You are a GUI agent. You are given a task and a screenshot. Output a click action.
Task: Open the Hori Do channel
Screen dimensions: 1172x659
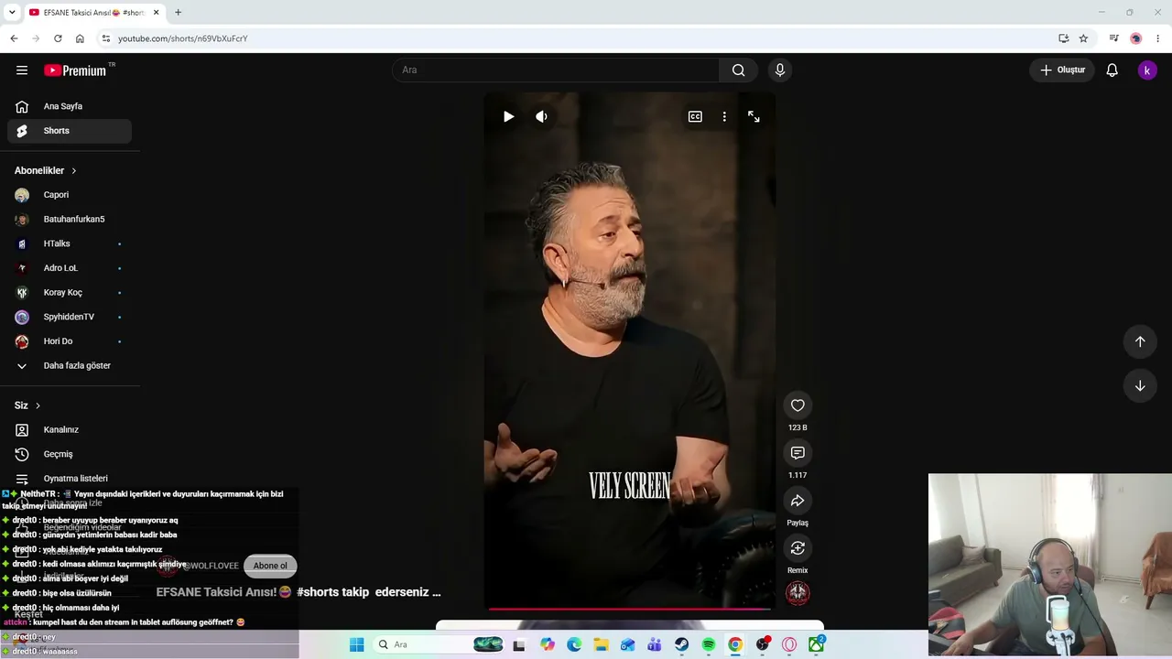(70, 341)
